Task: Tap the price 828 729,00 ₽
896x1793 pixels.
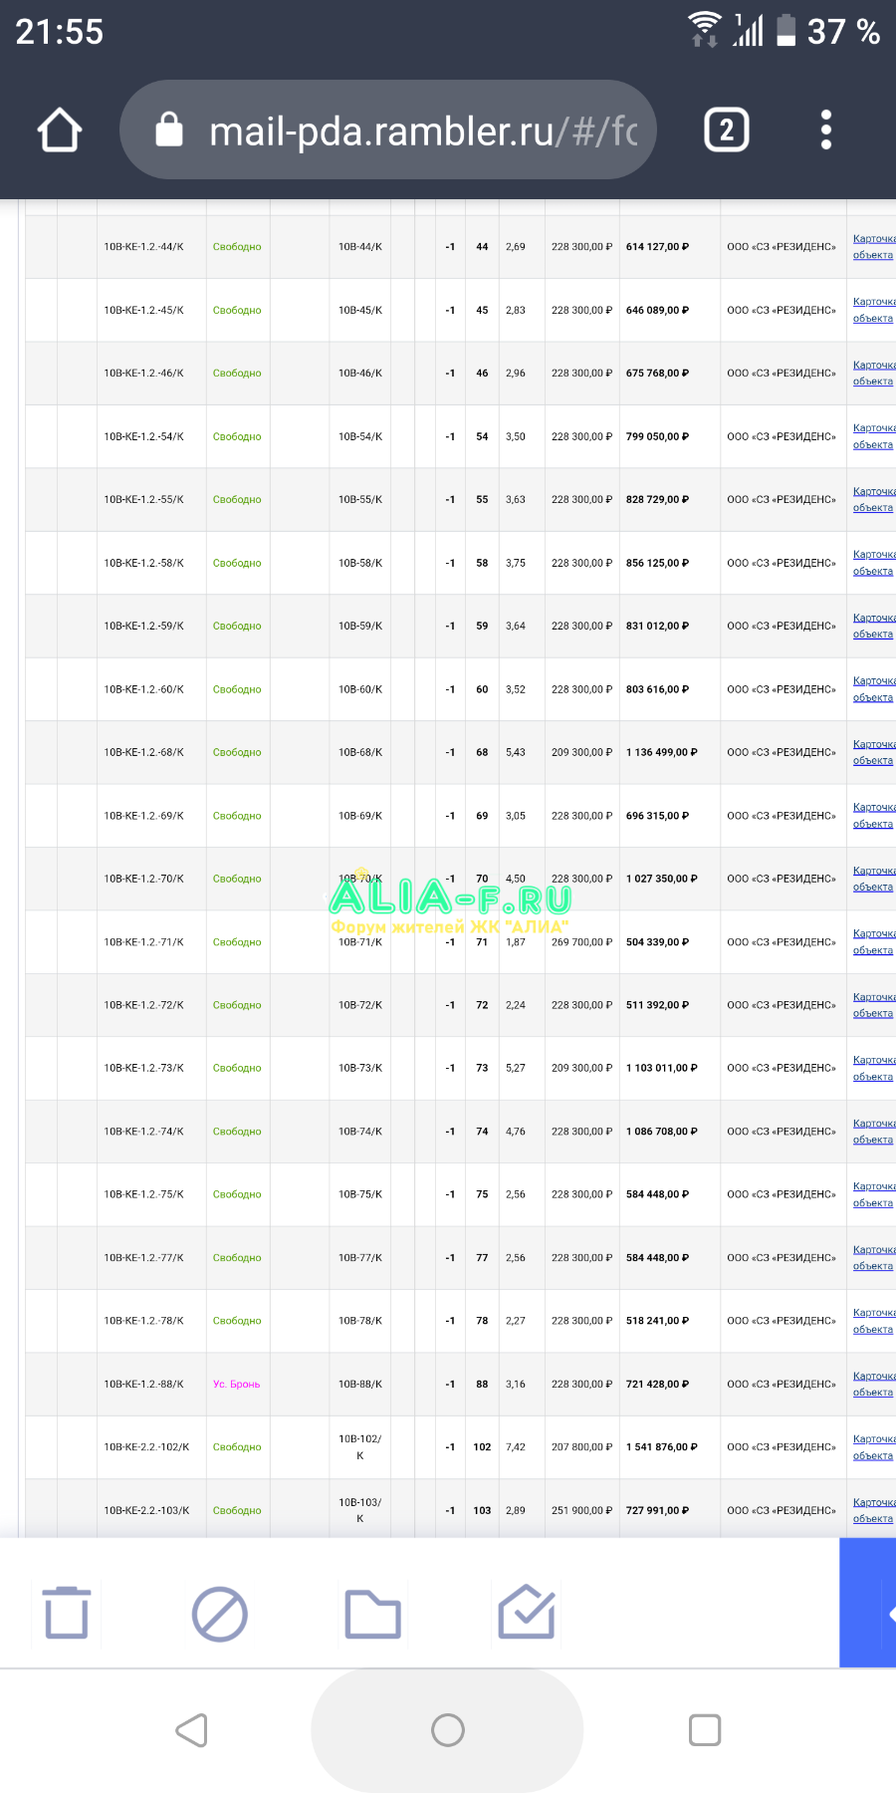Action: [x=658, y=500]
